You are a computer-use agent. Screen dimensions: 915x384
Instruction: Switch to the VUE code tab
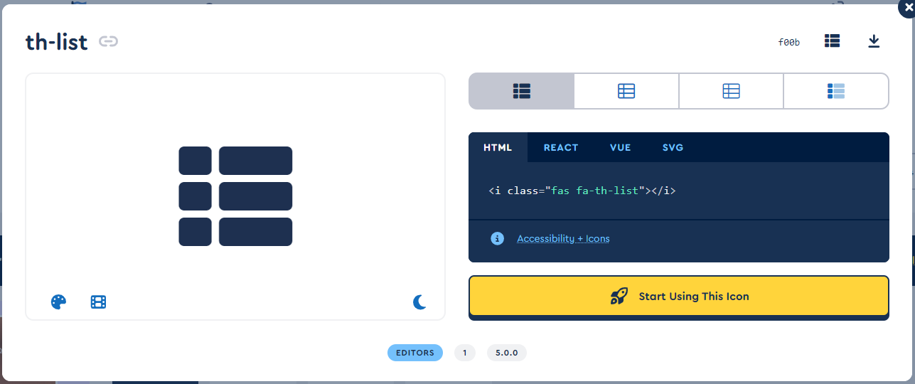coord(620,148)
